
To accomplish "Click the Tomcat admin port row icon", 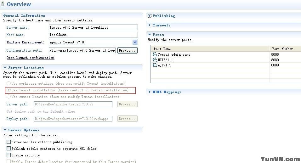I will tap(155, 54).
